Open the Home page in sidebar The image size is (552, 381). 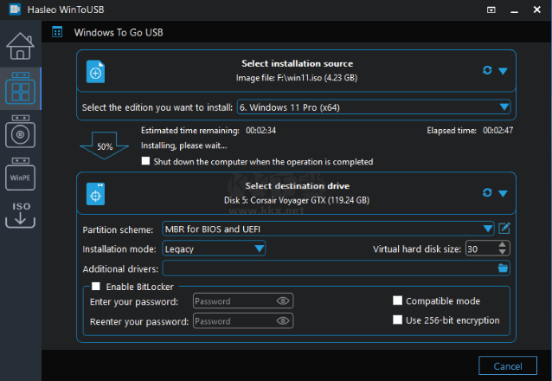coord(19,48)
